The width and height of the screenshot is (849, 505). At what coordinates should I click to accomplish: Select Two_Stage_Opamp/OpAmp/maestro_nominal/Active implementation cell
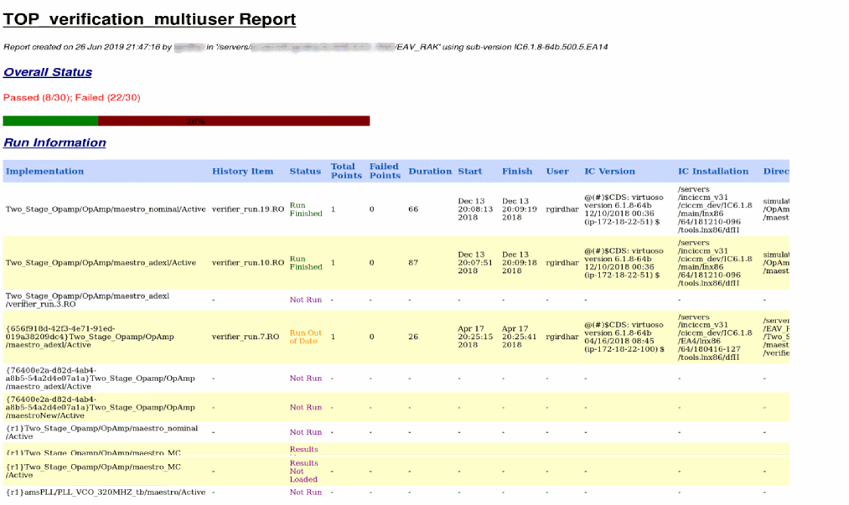[106, 209]
